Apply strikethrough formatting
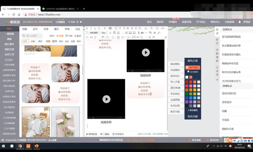This screenshot has height=152, width=253. [x=110, y=33]
